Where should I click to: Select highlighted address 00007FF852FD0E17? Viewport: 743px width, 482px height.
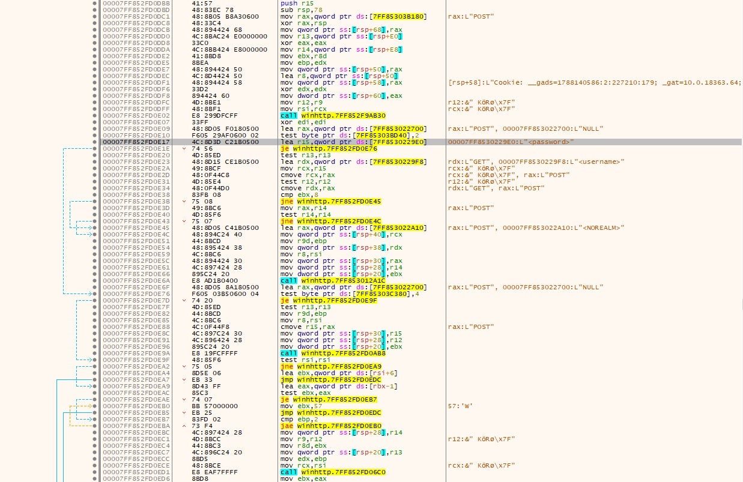(136, 142)
